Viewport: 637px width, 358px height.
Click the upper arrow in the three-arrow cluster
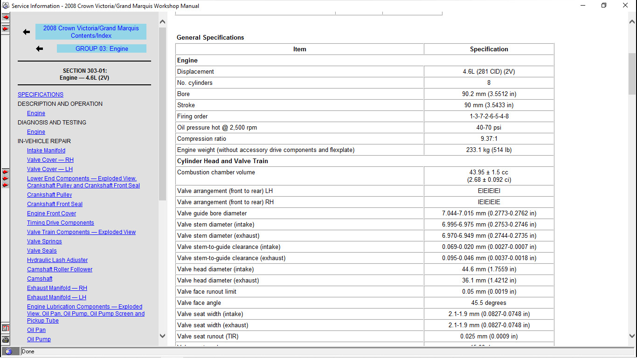tap(6, 172)
